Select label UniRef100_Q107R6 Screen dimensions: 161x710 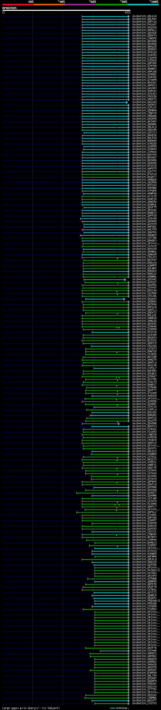(x=144, y=379)
